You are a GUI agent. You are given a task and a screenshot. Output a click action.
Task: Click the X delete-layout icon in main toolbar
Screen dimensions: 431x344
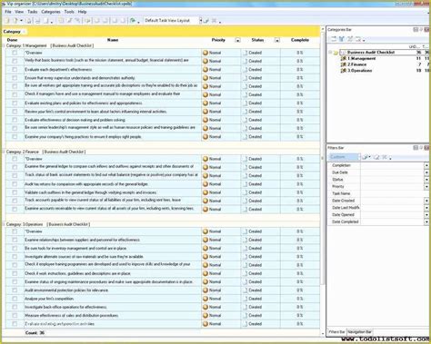click(214, 21)
